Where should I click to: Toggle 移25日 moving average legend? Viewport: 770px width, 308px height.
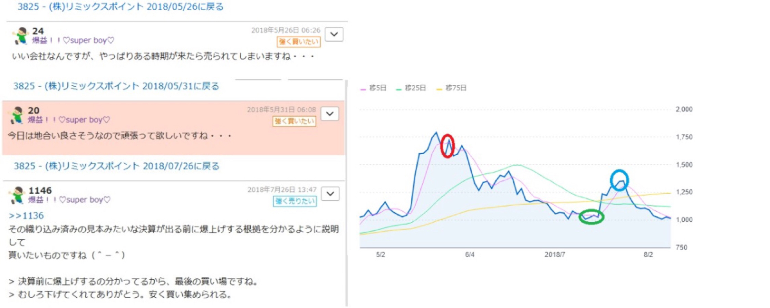click(x=411, y=88)
